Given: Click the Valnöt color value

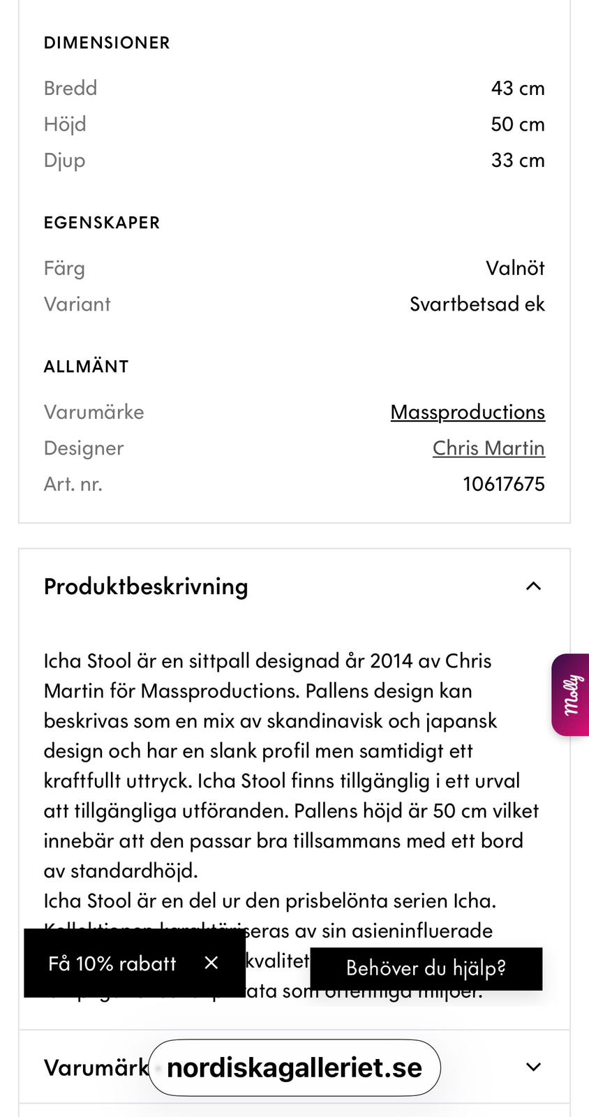Looking at the screenshot, I should point(515,268).
